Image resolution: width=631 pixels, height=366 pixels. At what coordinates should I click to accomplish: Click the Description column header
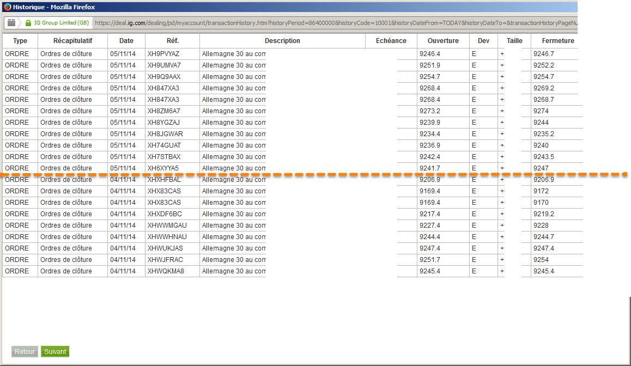(x=282, y=41)
